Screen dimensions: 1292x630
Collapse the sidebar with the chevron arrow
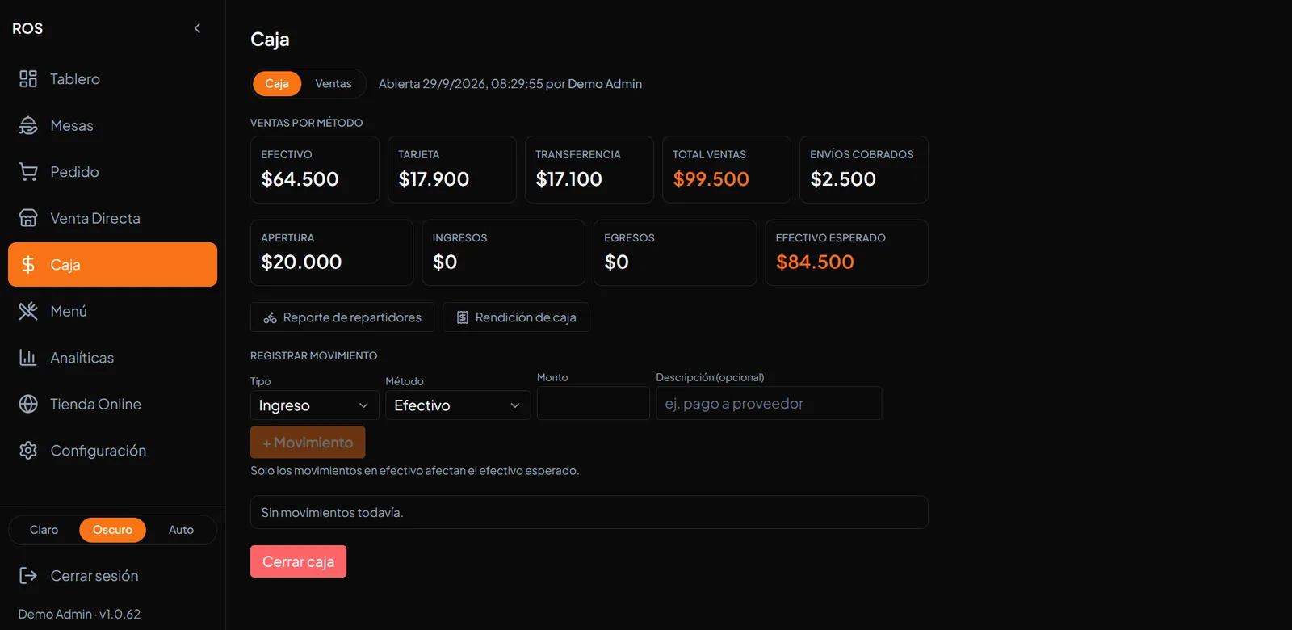[197, 28]
